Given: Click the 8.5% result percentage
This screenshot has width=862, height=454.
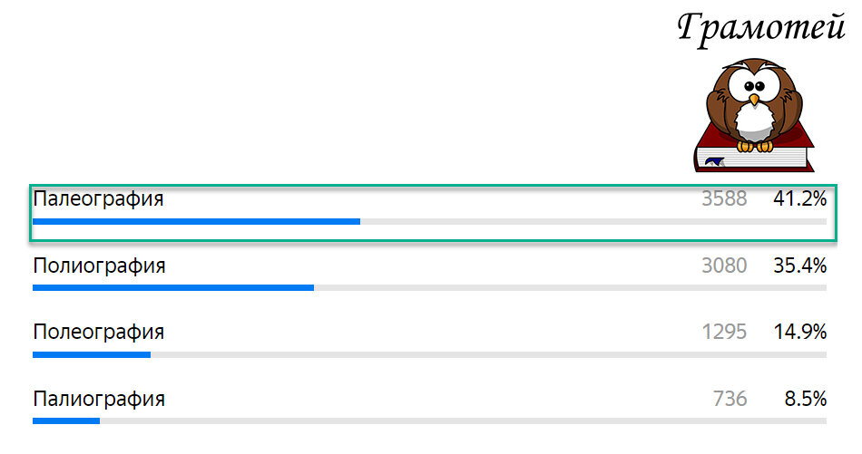Looking at the screenshot, I should tap(806, 399).
